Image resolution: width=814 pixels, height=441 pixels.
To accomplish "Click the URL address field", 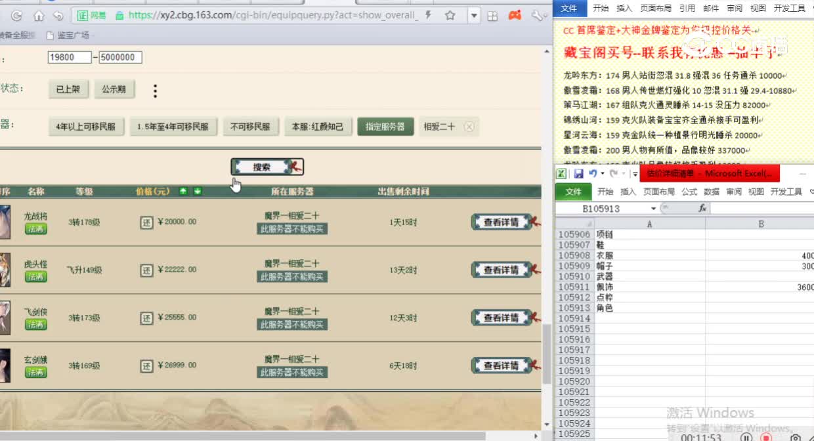I will coord(272,15).
